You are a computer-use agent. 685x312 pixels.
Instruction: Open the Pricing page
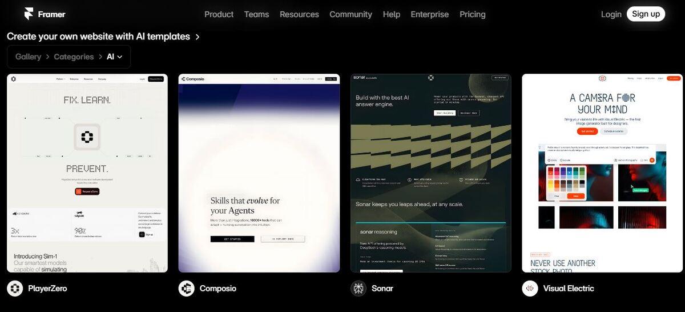pos(472,14)
